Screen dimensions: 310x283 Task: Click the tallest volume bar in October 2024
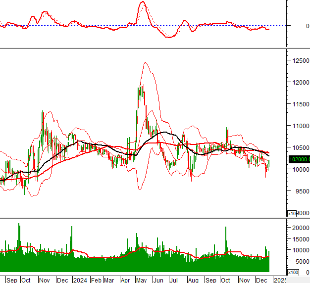tap(226, 228)
